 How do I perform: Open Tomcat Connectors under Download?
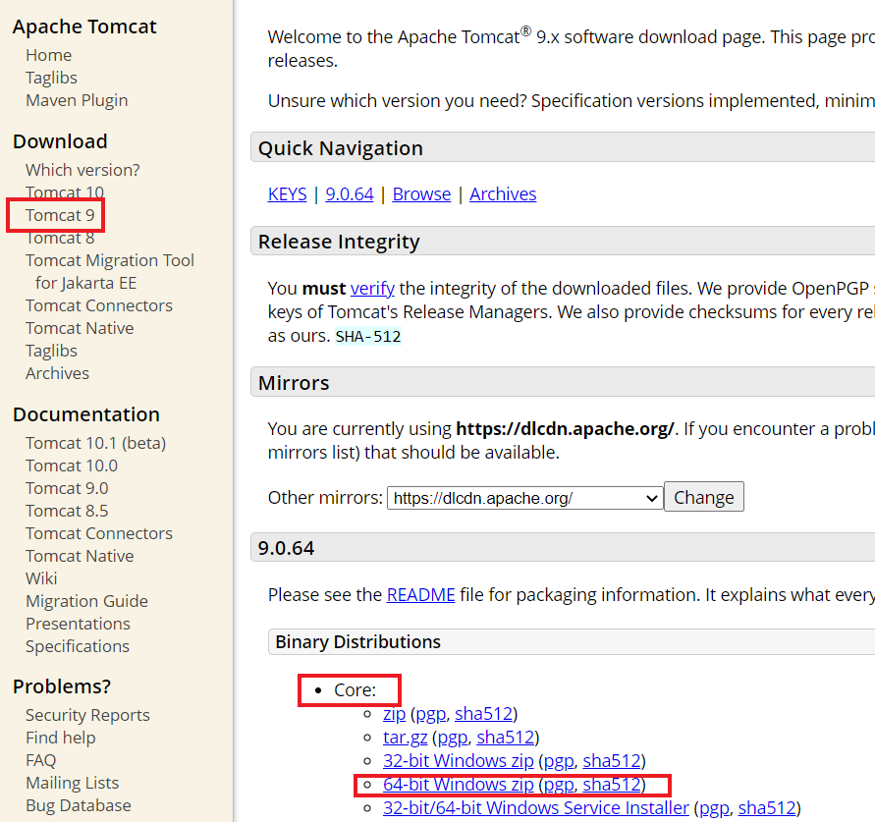(x=99, y=305)
